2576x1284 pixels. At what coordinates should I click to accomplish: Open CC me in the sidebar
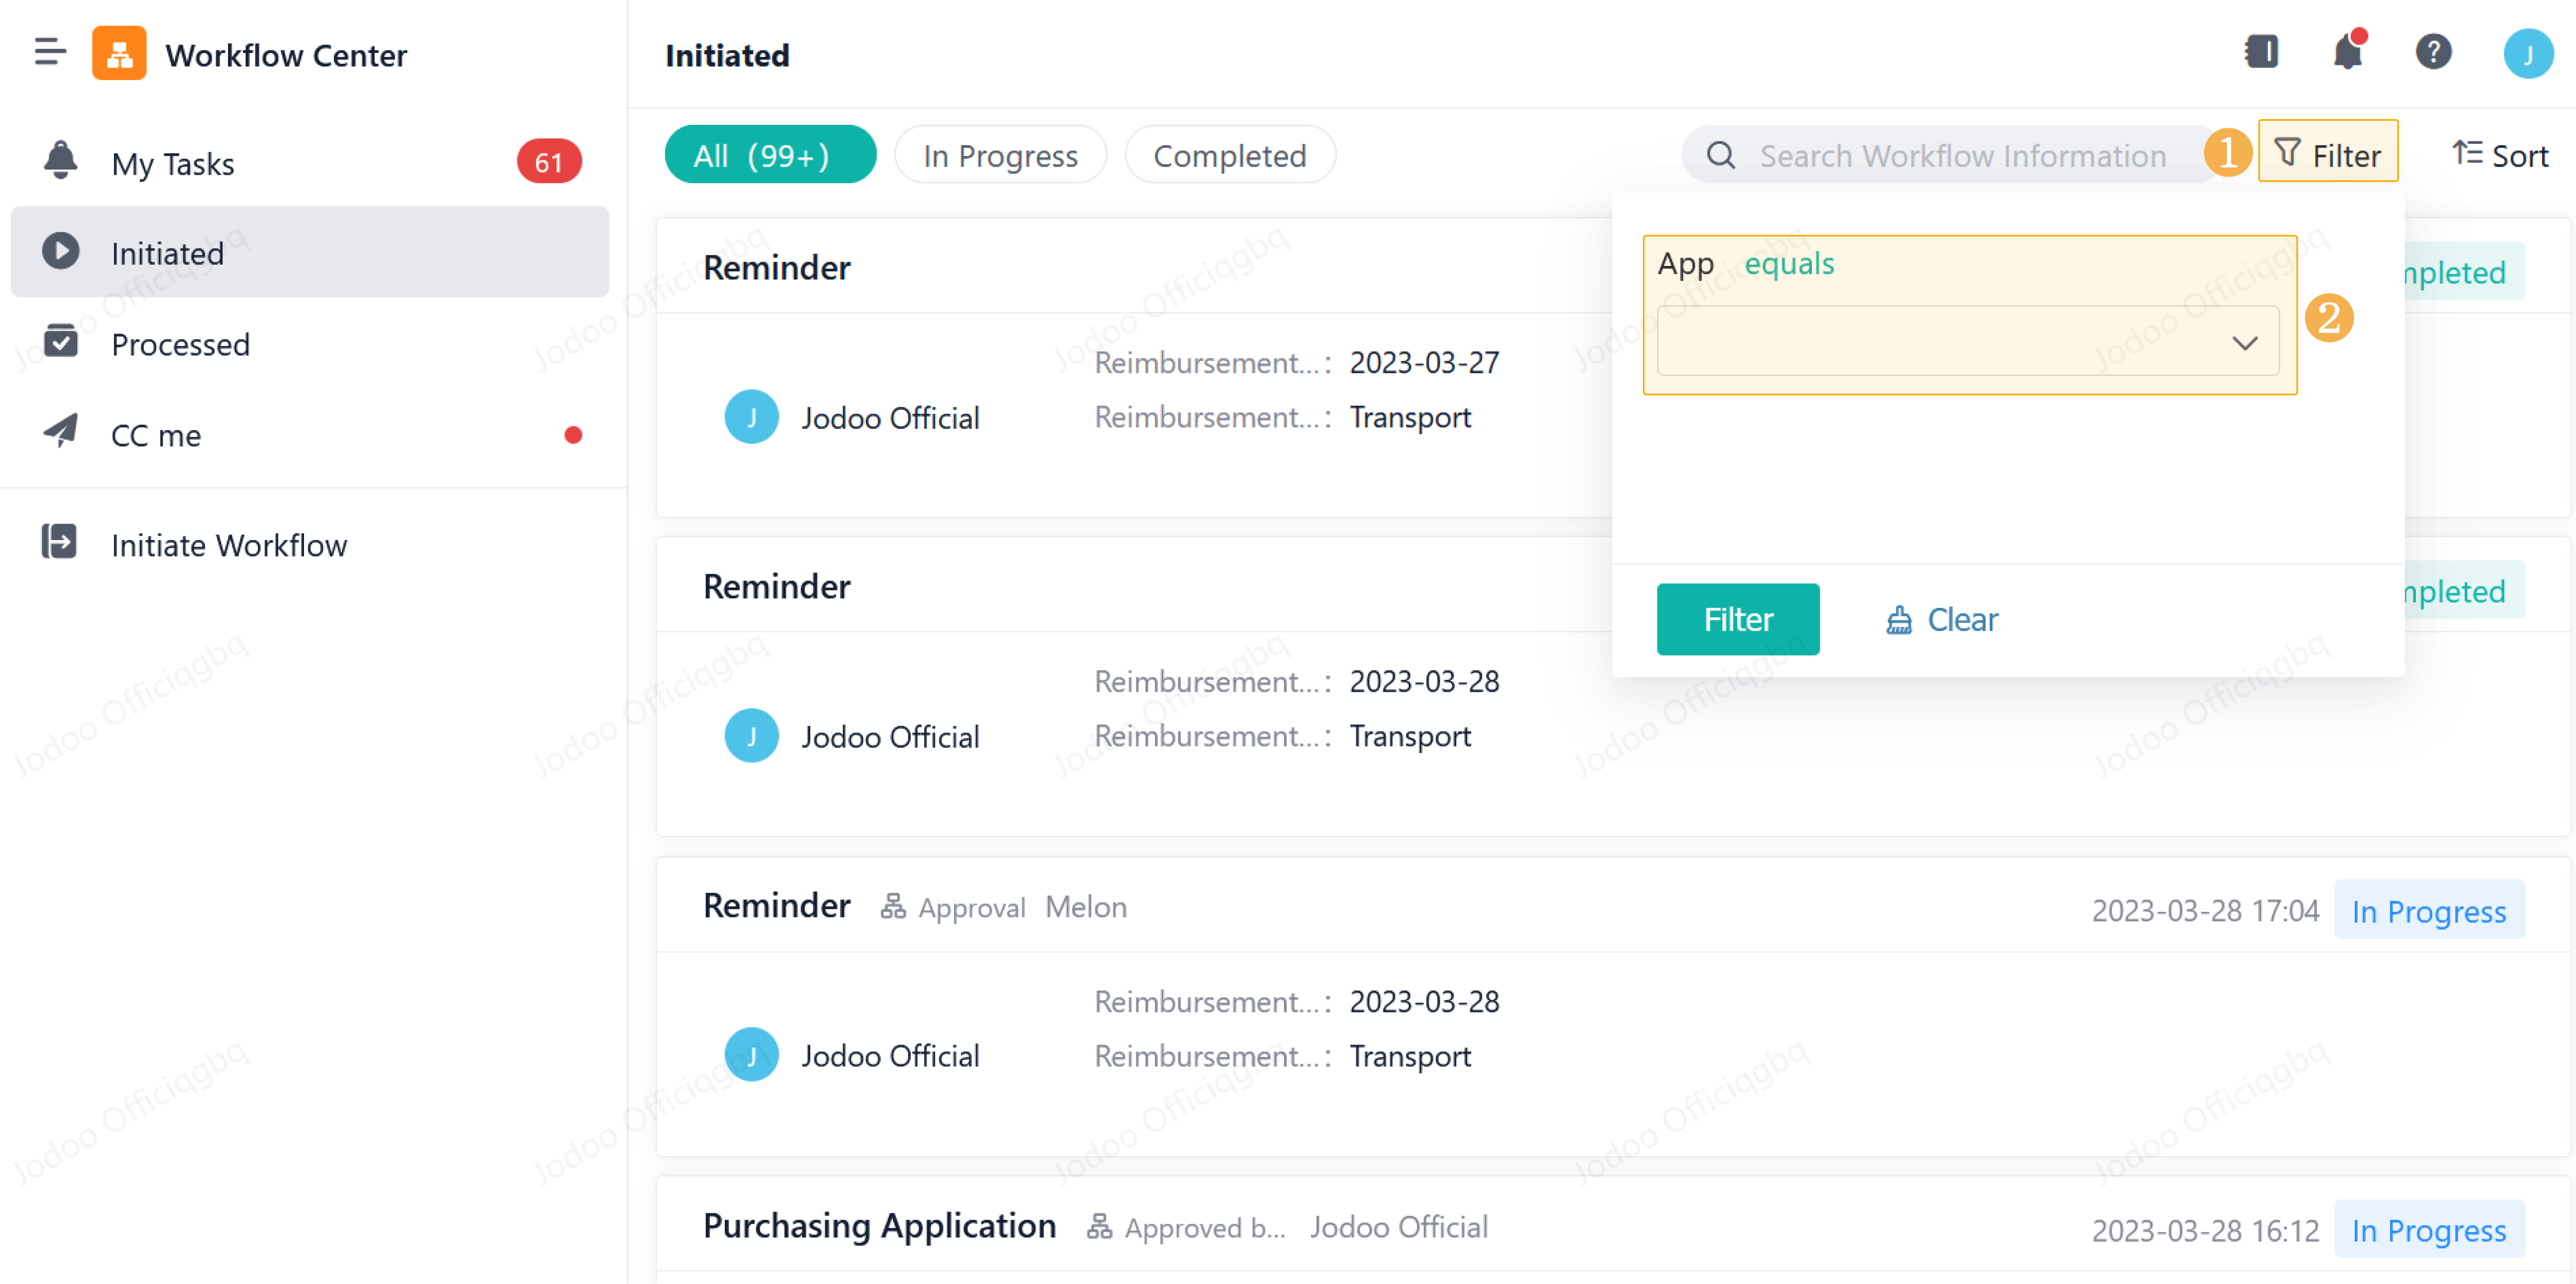tap(310, 435)
